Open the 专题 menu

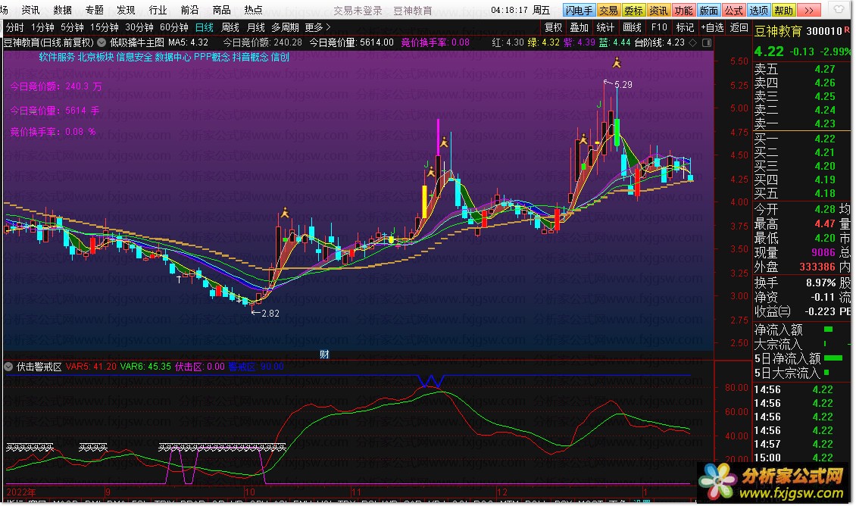click(94, 10)
